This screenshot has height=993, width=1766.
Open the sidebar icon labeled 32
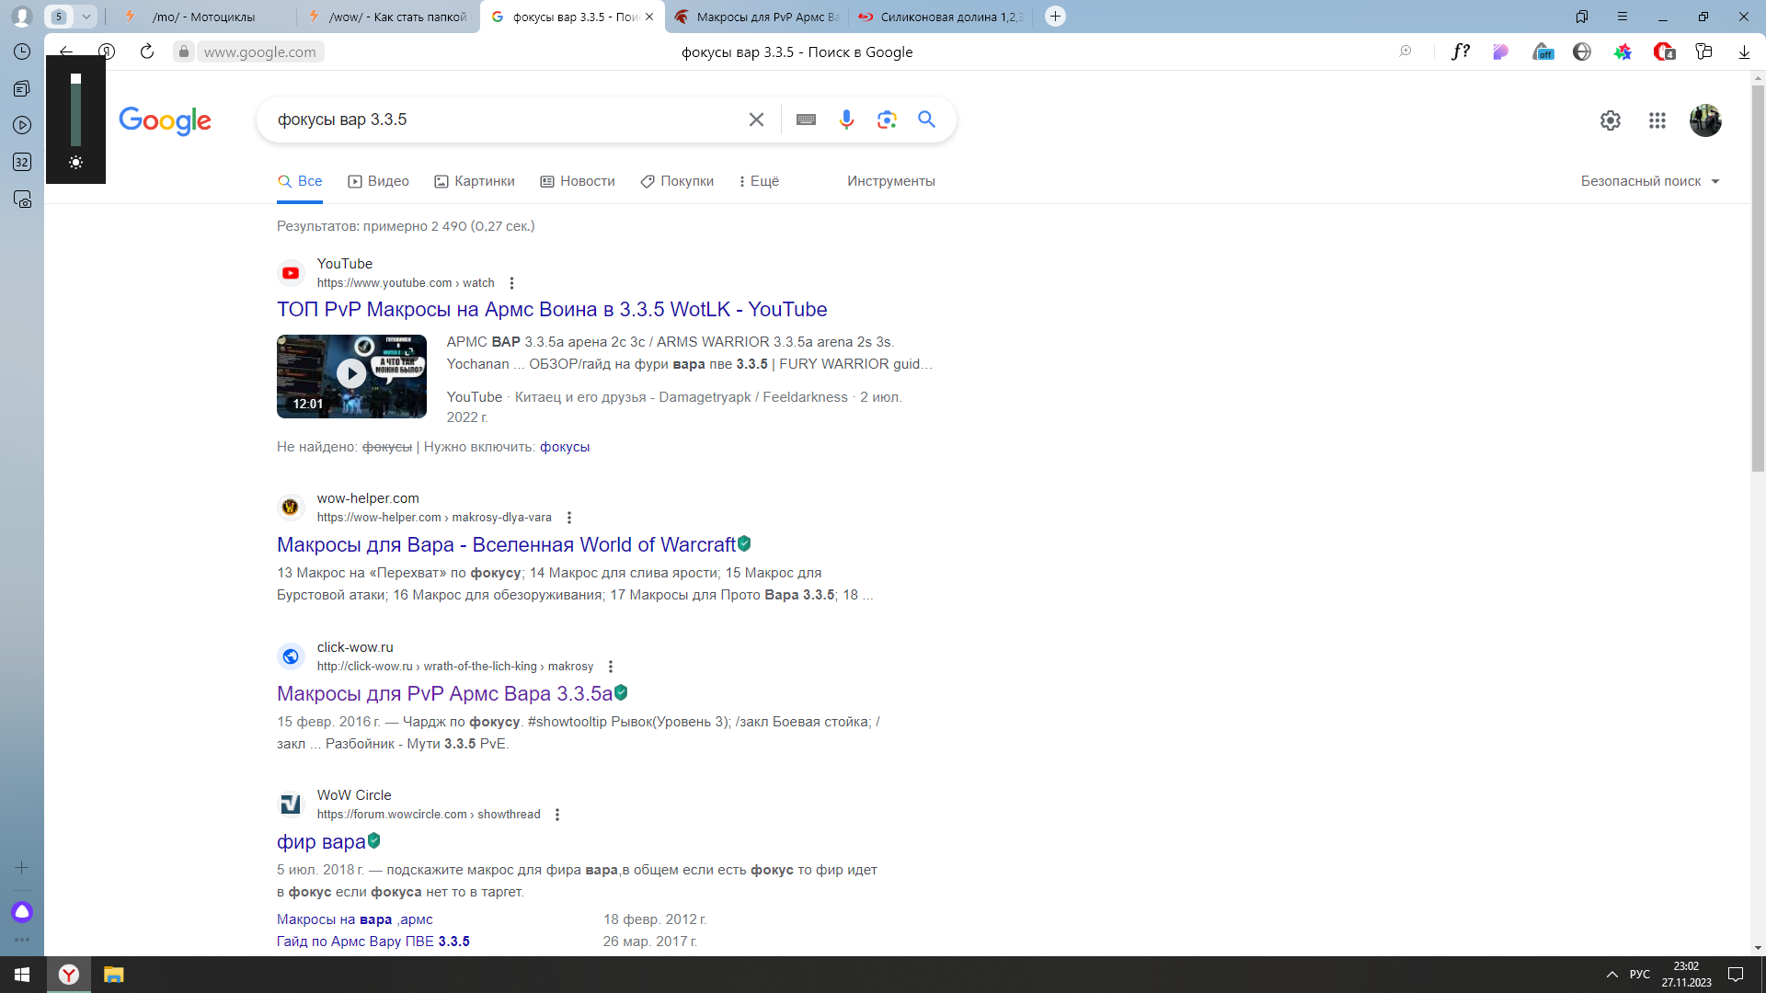(22, 162)
